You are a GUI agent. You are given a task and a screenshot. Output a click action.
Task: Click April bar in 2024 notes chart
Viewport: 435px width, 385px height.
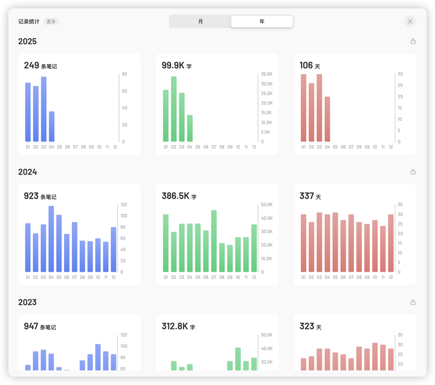coord(51,239)
